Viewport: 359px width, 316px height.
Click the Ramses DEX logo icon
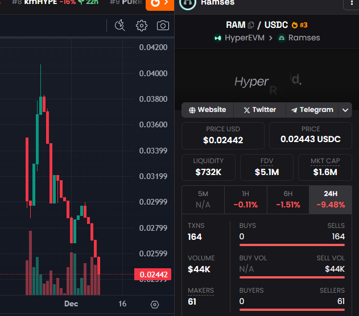click(x=282, y=38)
